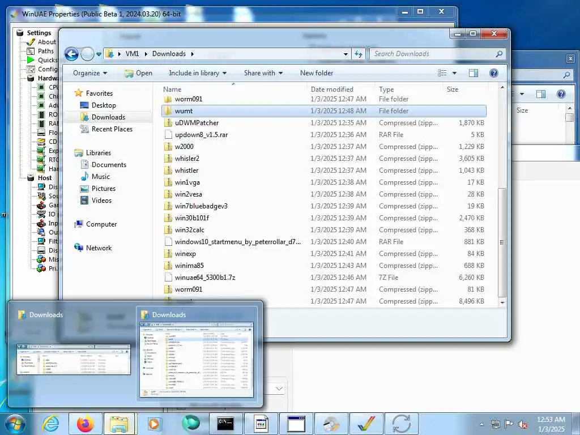580x435 pixels.
Task: Open Documents library
Action: [109, 165]
